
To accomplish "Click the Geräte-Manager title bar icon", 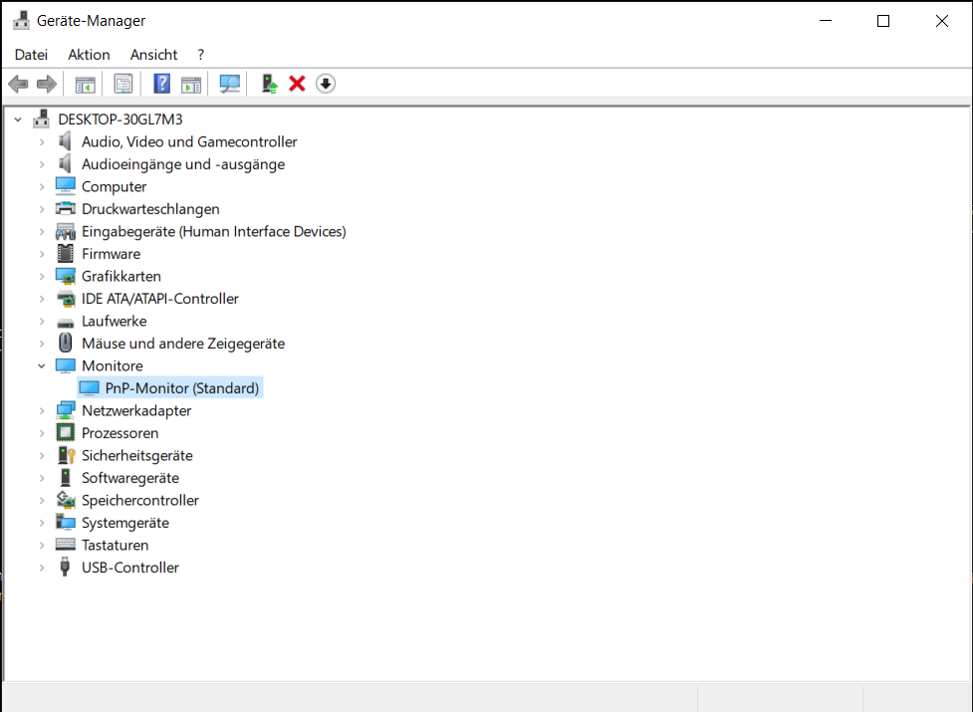I will (21, 21).
